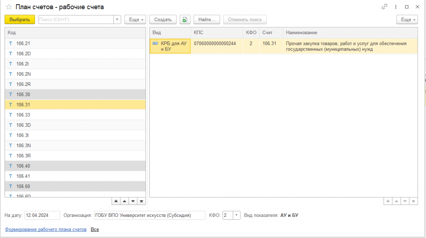Click the green copy-create document icon

[x=185, y=19]
